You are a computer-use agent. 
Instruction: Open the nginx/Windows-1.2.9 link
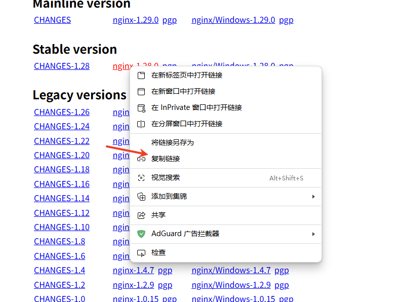pyautogui.click(x=231, y=285)
